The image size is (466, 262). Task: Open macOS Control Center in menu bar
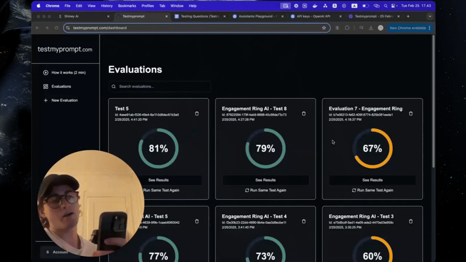[x=394, y=5]
